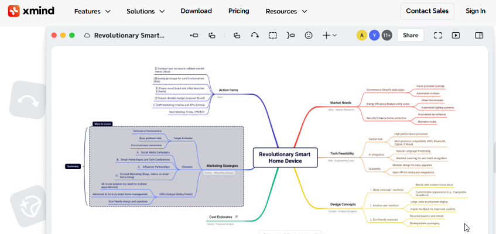Image resolution: width=496 pixels, height=234 pixels.
Task: Click the More to come boundary label
Action: pos(102,124)
